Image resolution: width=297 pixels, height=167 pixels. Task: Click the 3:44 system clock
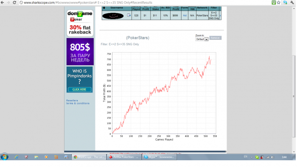[284, 157]
